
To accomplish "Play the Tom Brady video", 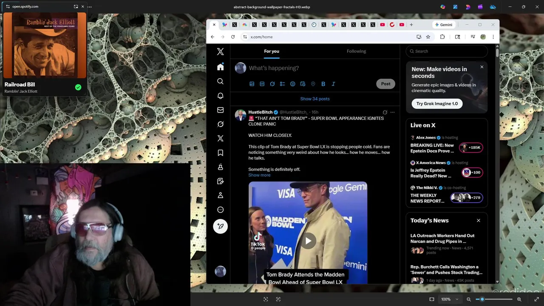I will 308,241.
